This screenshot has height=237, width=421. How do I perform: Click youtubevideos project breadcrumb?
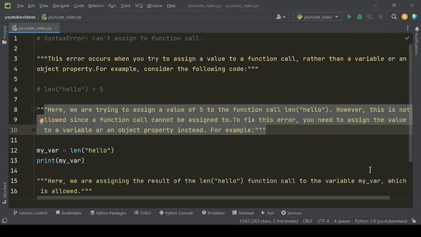point(20,17)
